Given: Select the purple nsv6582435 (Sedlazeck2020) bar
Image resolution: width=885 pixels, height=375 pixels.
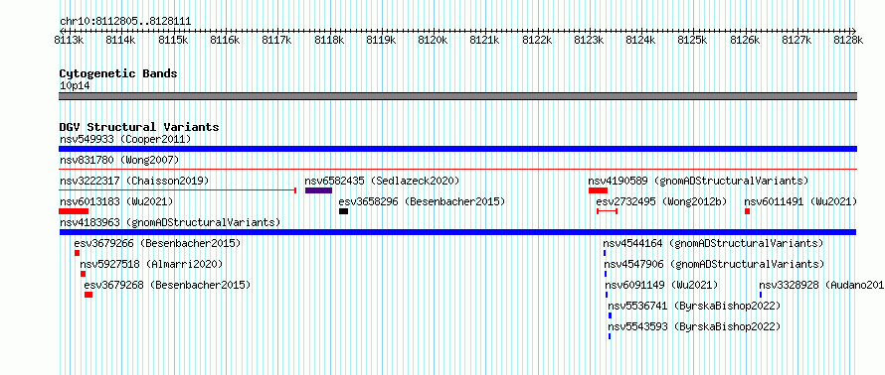Looking at the screenshot, I should [318, 190].
